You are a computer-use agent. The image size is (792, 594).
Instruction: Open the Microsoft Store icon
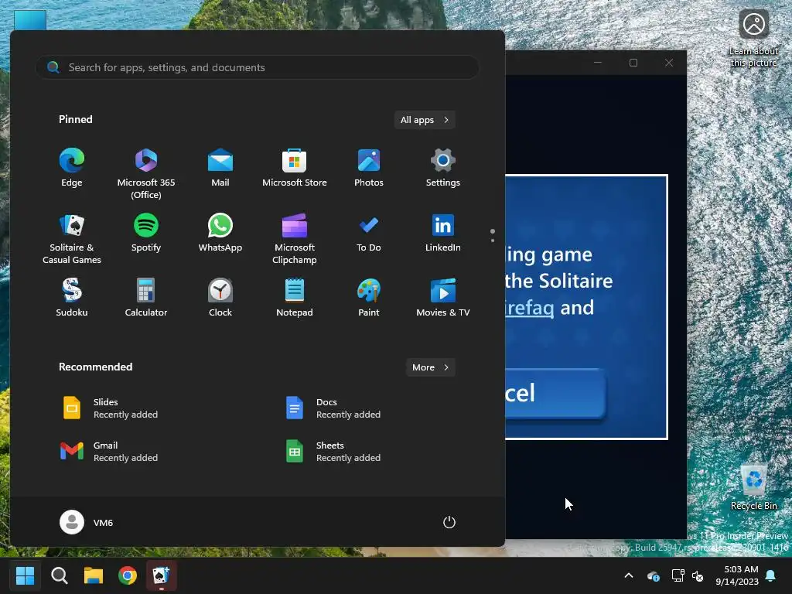[x=295, y=168]
